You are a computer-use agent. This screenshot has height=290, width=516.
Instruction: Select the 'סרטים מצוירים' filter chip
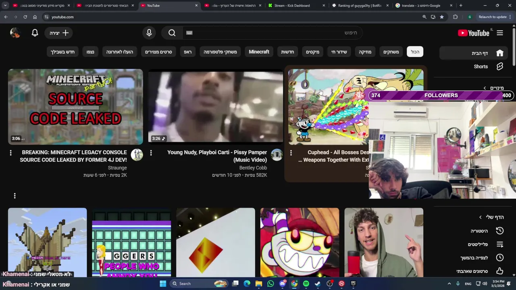(158, 52)
